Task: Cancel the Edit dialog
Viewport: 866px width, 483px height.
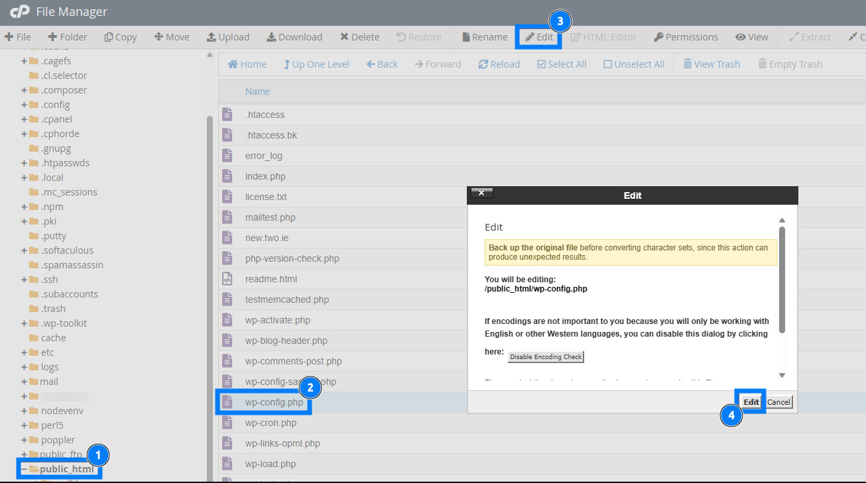Action: pos(778,402)
